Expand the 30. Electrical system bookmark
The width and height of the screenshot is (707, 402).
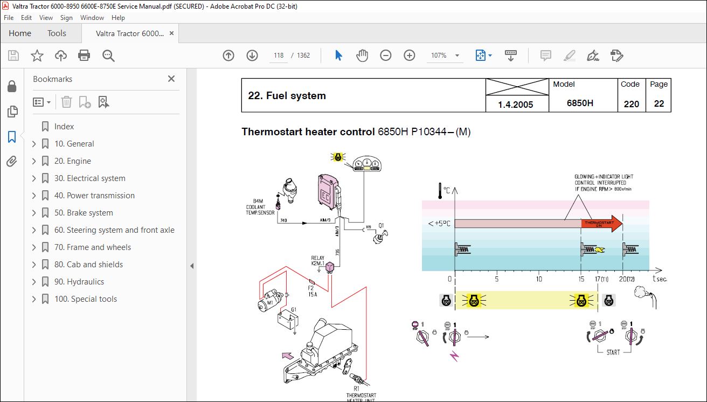point(34,178)
